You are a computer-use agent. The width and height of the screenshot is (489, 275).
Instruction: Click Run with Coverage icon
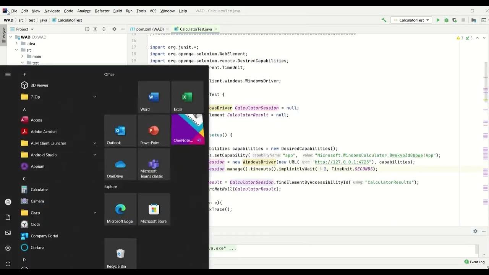click(x=455, y=20)
